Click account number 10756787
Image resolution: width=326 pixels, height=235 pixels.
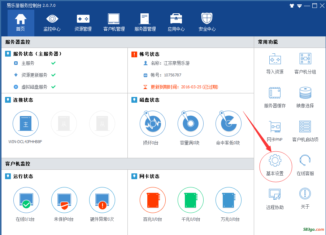tap(173, 75)
